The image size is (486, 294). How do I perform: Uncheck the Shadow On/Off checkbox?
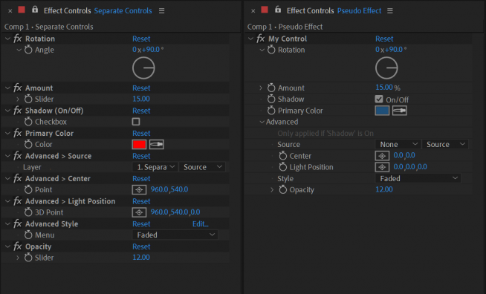[379, 99]
